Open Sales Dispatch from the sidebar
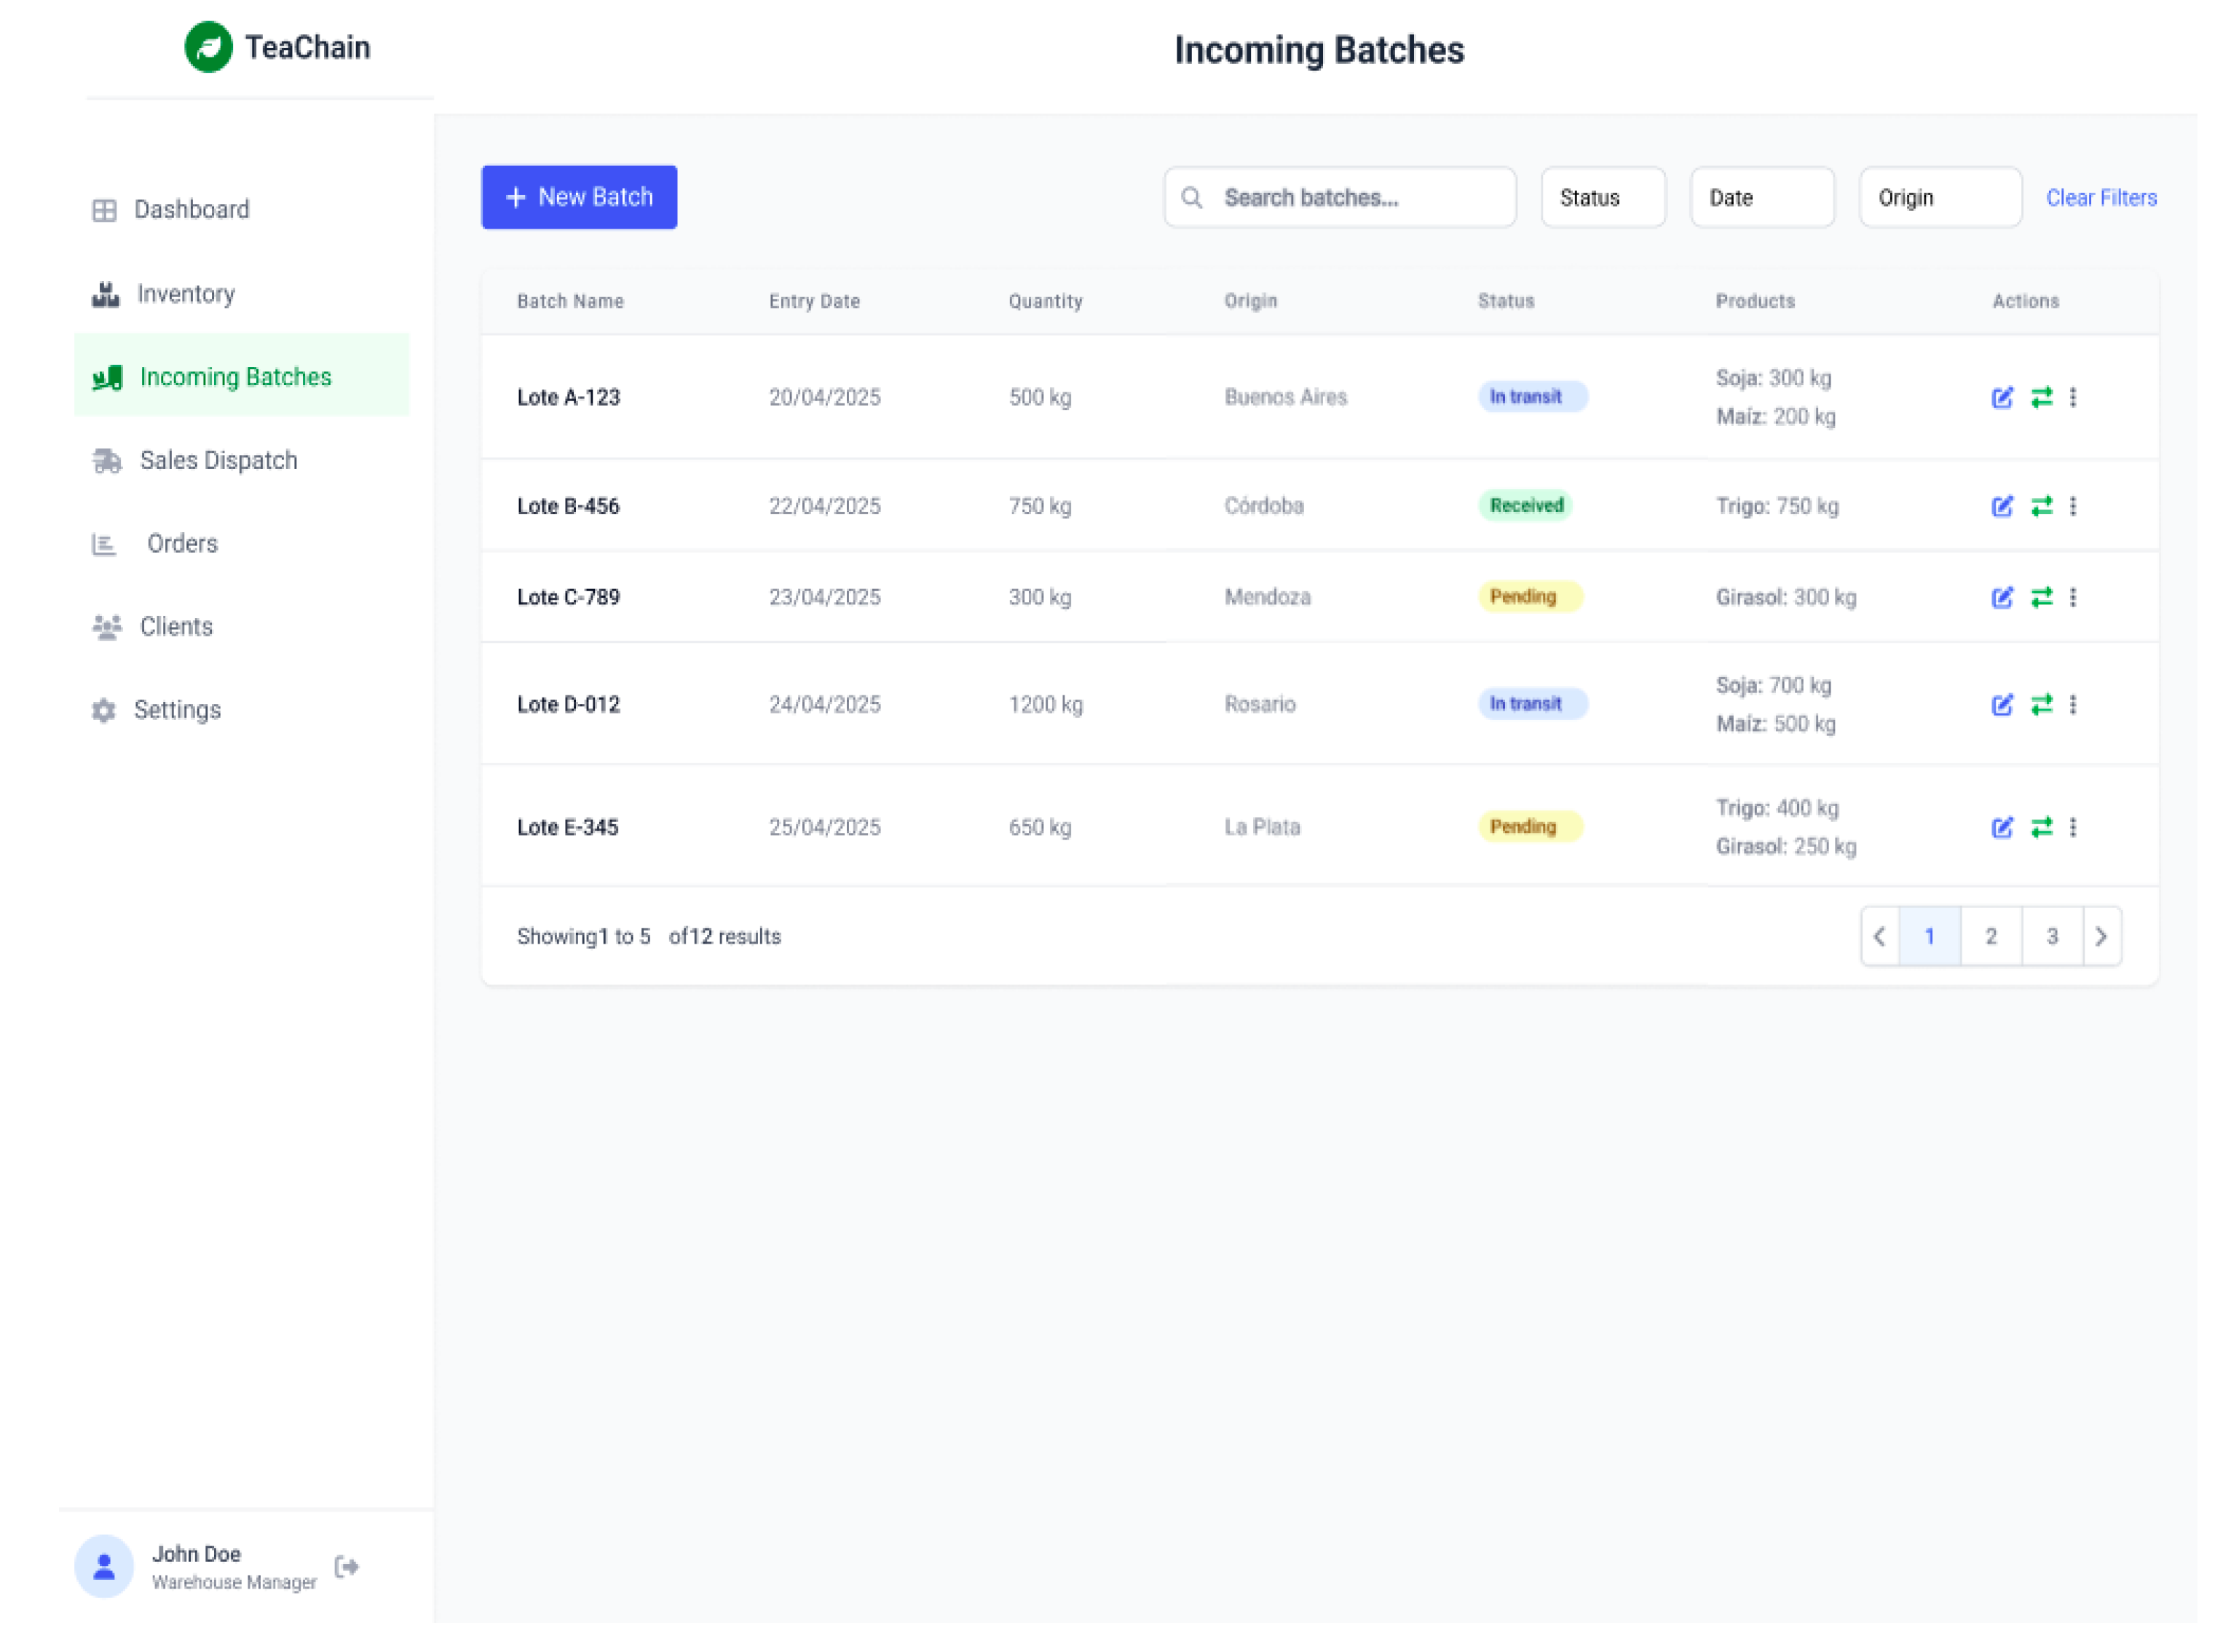The image size is (2239, 1652). (x=218, y=461)
